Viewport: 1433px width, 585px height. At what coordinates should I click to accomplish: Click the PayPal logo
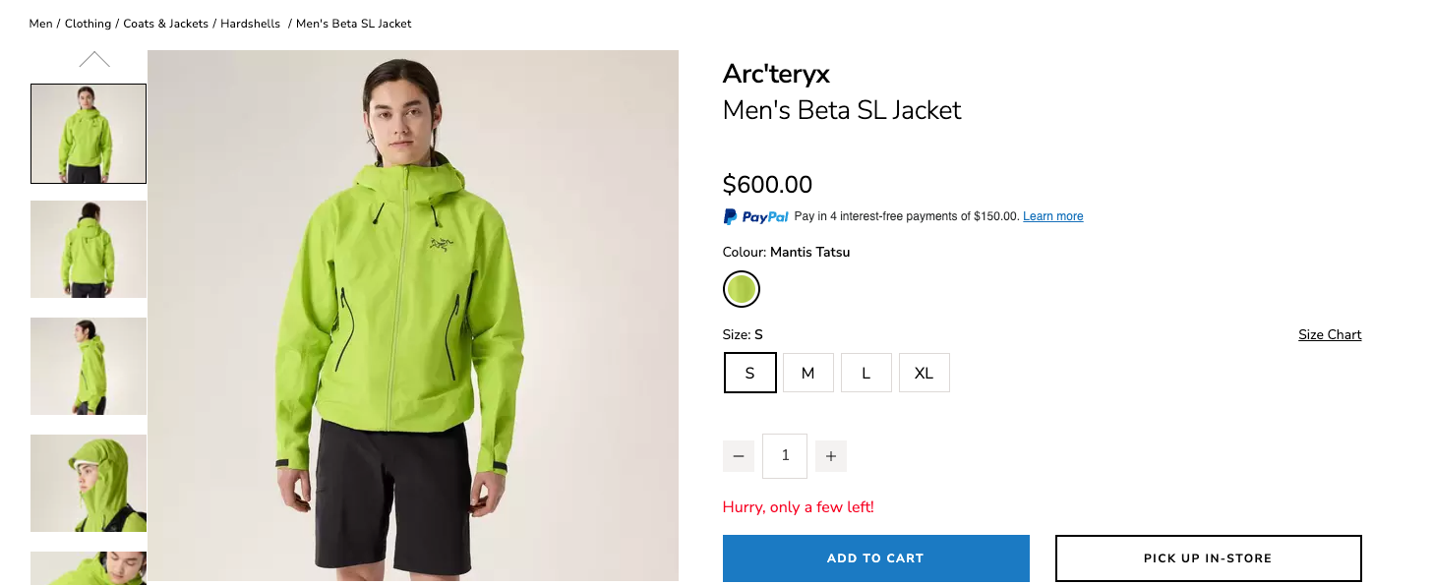coord(756,216)
